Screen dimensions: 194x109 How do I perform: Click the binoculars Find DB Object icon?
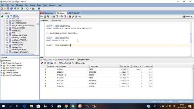point(39,8)
